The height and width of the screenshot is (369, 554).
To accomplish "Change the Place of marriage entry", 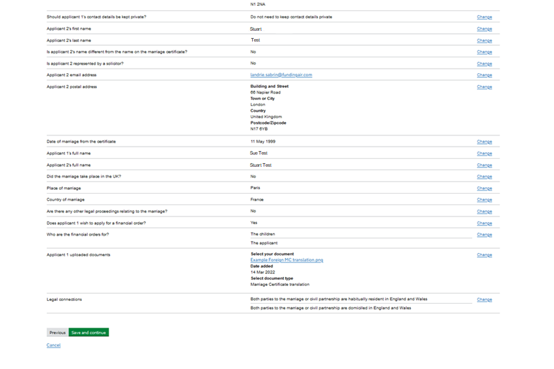I will pos(484,189).
